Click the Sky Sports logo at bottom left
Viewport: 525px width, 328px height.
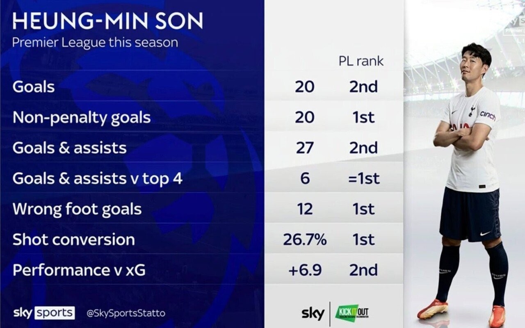(x=44, y=313)
